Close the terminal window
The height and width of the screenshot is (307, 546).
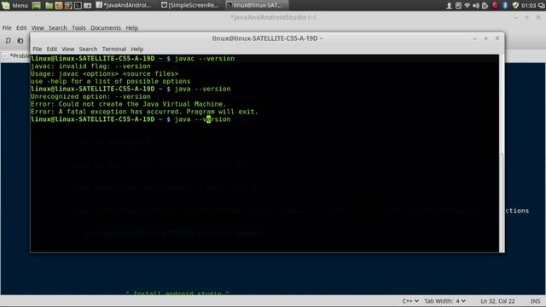click(497, 38)
